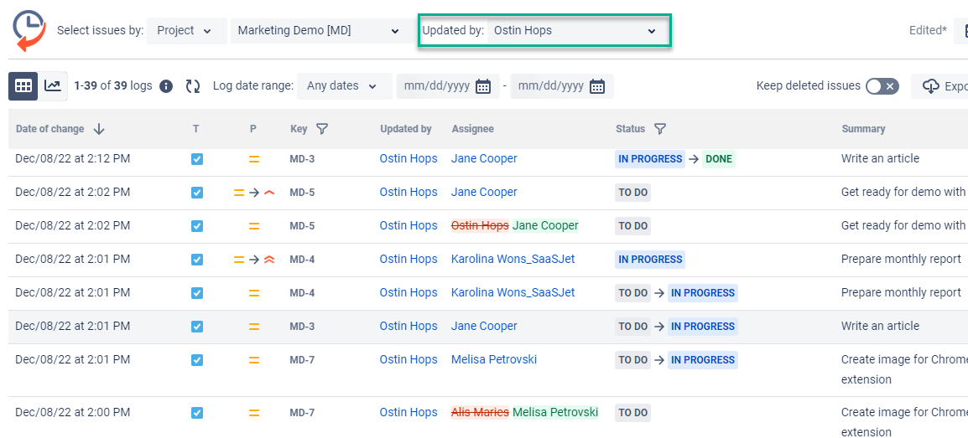Click Summary column header
This screenshot has width=968, height=438.
863,129
